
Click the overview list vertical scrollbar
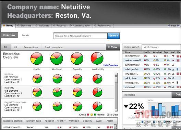(x=116, y=92)
